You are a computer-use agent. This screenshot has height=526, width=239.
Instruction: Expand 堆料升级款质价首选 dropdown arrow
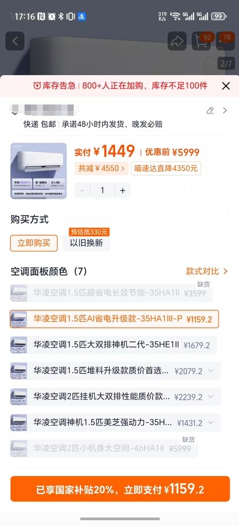(211, 371)
